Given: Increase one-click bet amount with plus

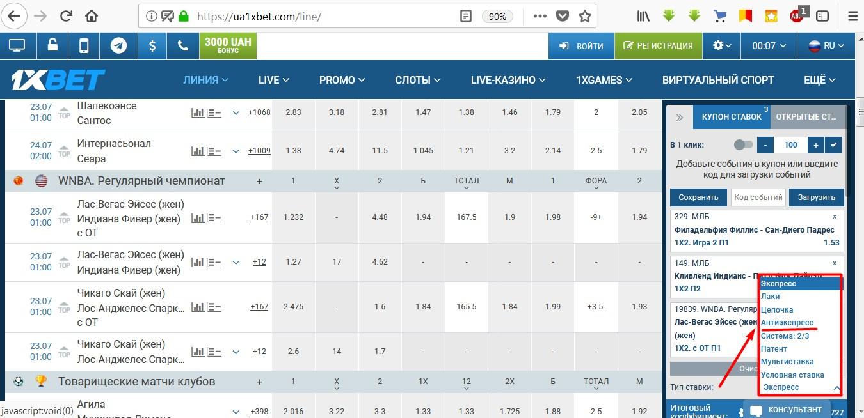Looking at the screenshot, I should pos(815,145).
